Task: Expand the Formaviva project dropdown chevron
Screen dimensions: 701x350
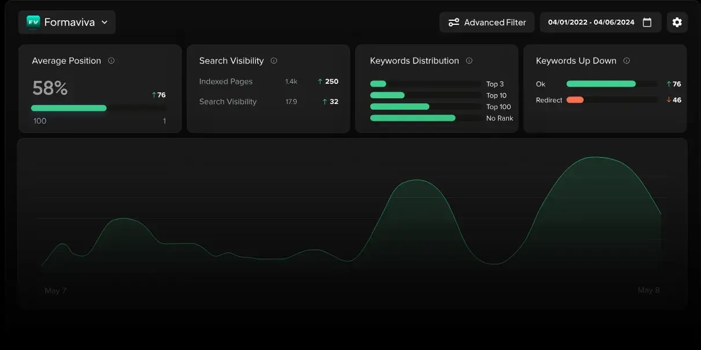Action: click(105, 23)
